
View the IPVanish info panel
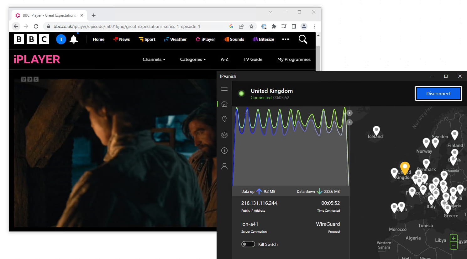pyautogui.click(x=224, y=151)
